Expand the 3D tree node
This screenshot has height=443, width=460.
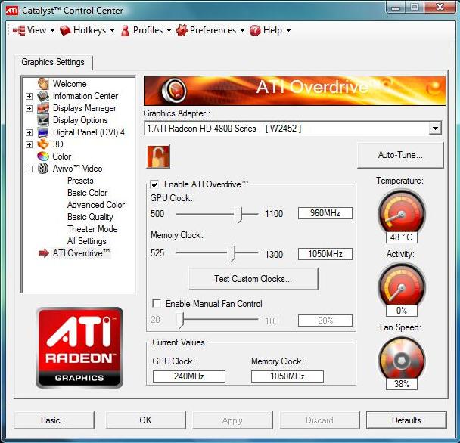29,144
